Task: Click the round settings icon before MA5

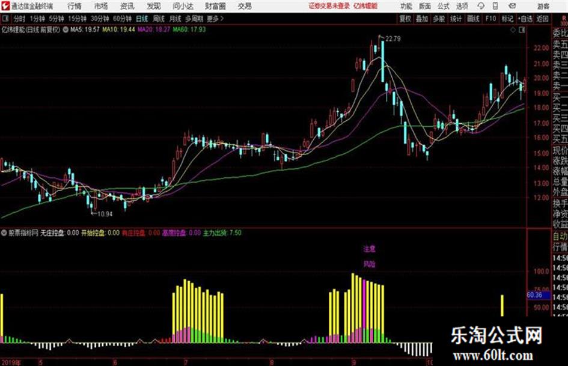Action: [x=66, y=29]
